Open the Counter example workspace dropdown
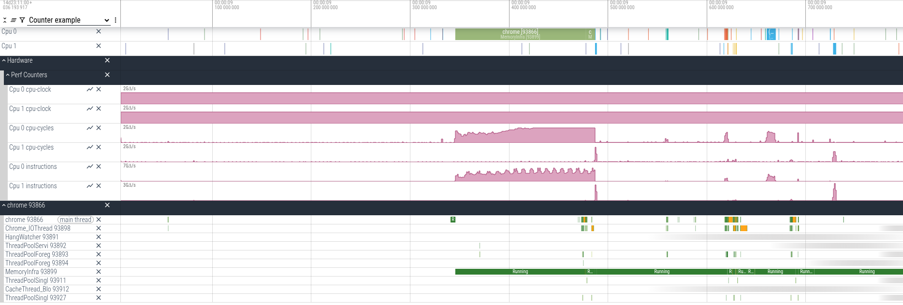Image resolution: width=903 pixels, height=305 pixels. click(x=69, y=20)
